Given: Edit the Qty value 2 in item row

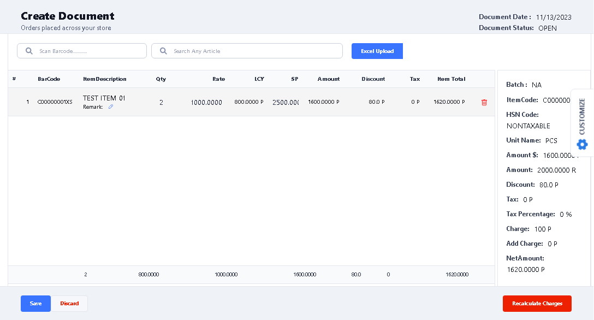Looking at the screenshot, I should pos(161,102).
